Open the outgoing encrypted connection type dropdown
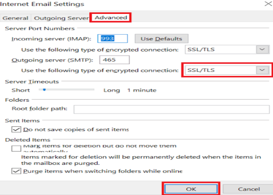This screenshot has width=273, height=195. click(x=227, y=70)
